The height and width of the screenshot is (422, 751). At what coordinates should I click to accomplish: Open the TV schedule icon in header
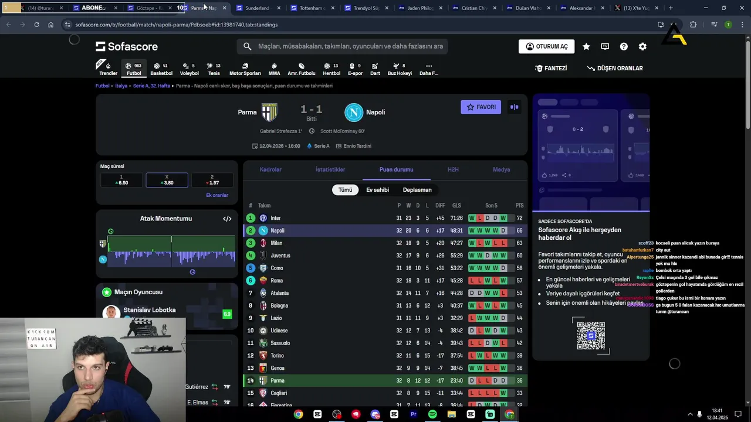click(605, 46)
